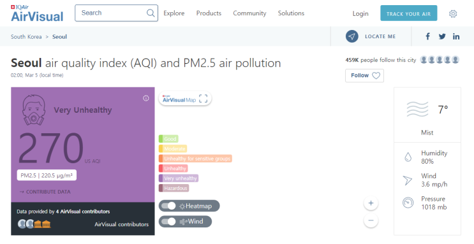Open the Community menu

(249, 13)
